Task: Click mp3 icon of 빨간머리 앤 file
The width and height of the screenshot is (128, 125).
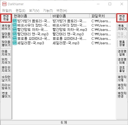Action: click(x=15, y=34)
